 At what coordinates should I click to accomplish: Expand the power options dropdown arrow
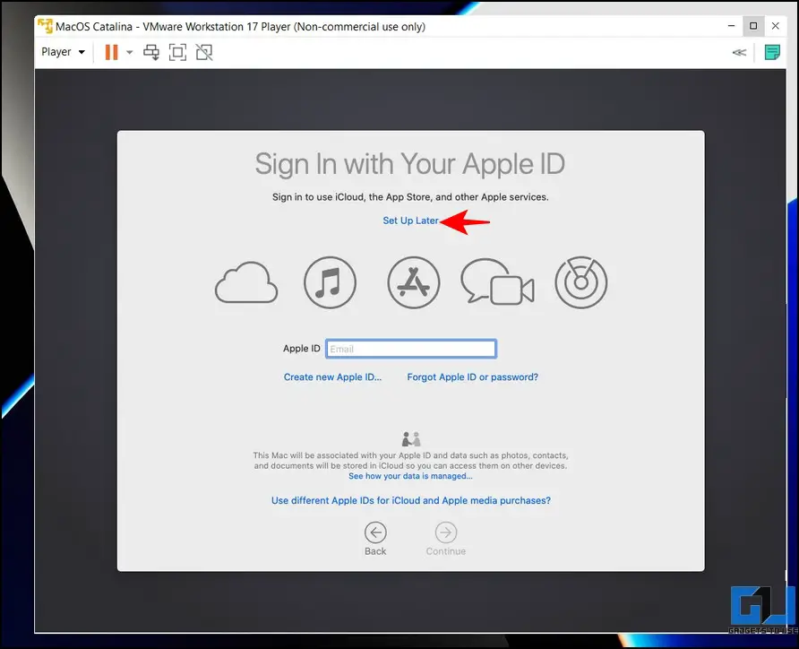point(129,52)
